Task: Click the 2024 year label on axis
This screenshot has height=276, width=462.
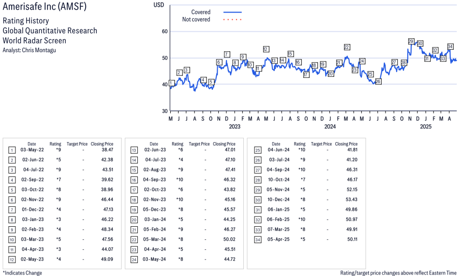Action: [x=330, y=127]
